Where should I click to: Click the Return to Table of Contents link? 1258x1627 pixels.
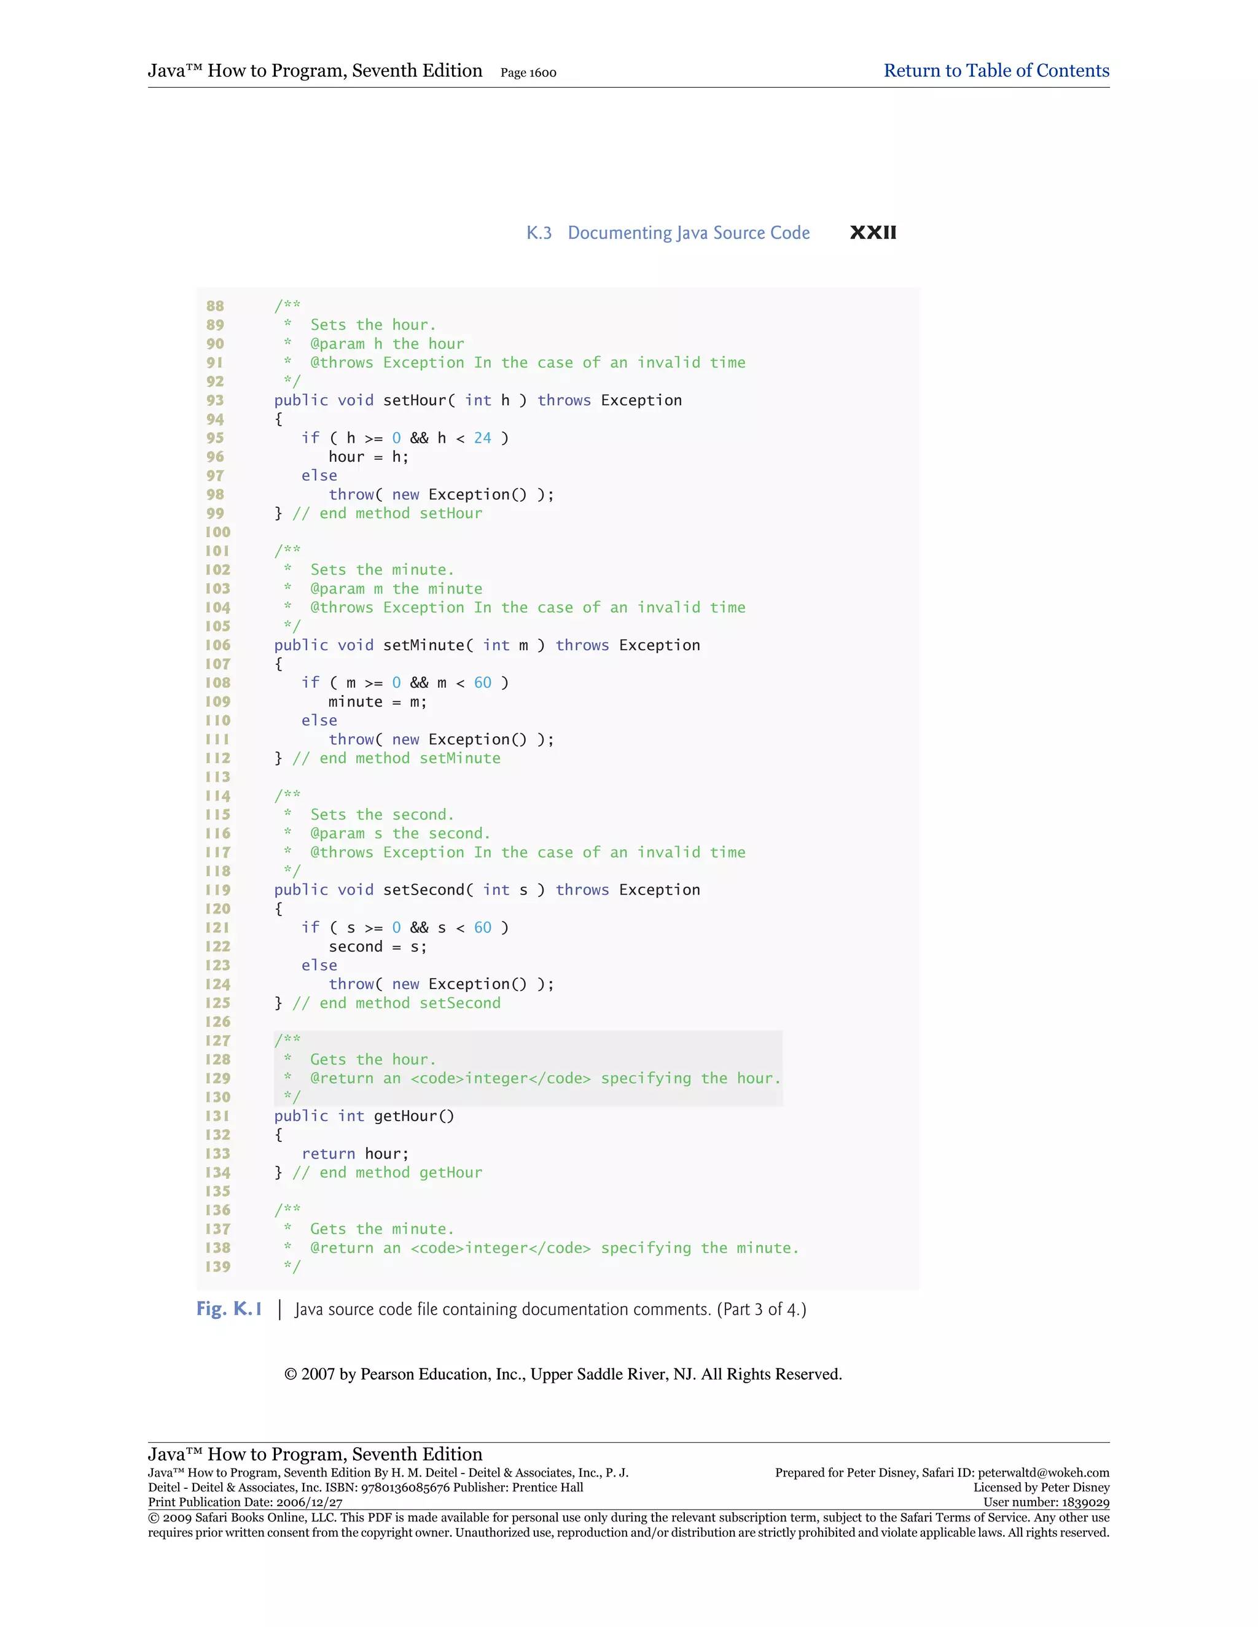click(996, 71)
